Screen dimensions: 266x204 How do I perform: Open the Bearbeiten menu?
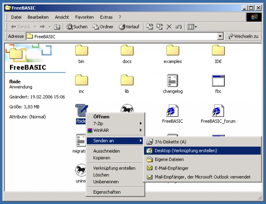click(x=38, y=17)
